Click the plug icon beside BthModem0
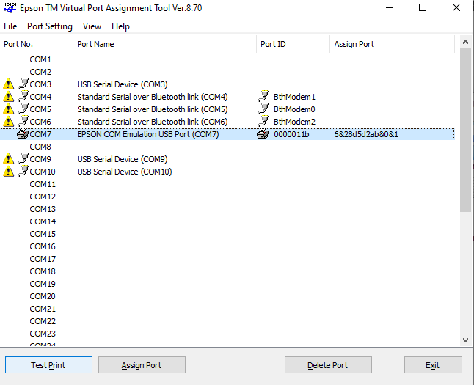474x385 pixels. pyautogui.click(x=263, y=109)
